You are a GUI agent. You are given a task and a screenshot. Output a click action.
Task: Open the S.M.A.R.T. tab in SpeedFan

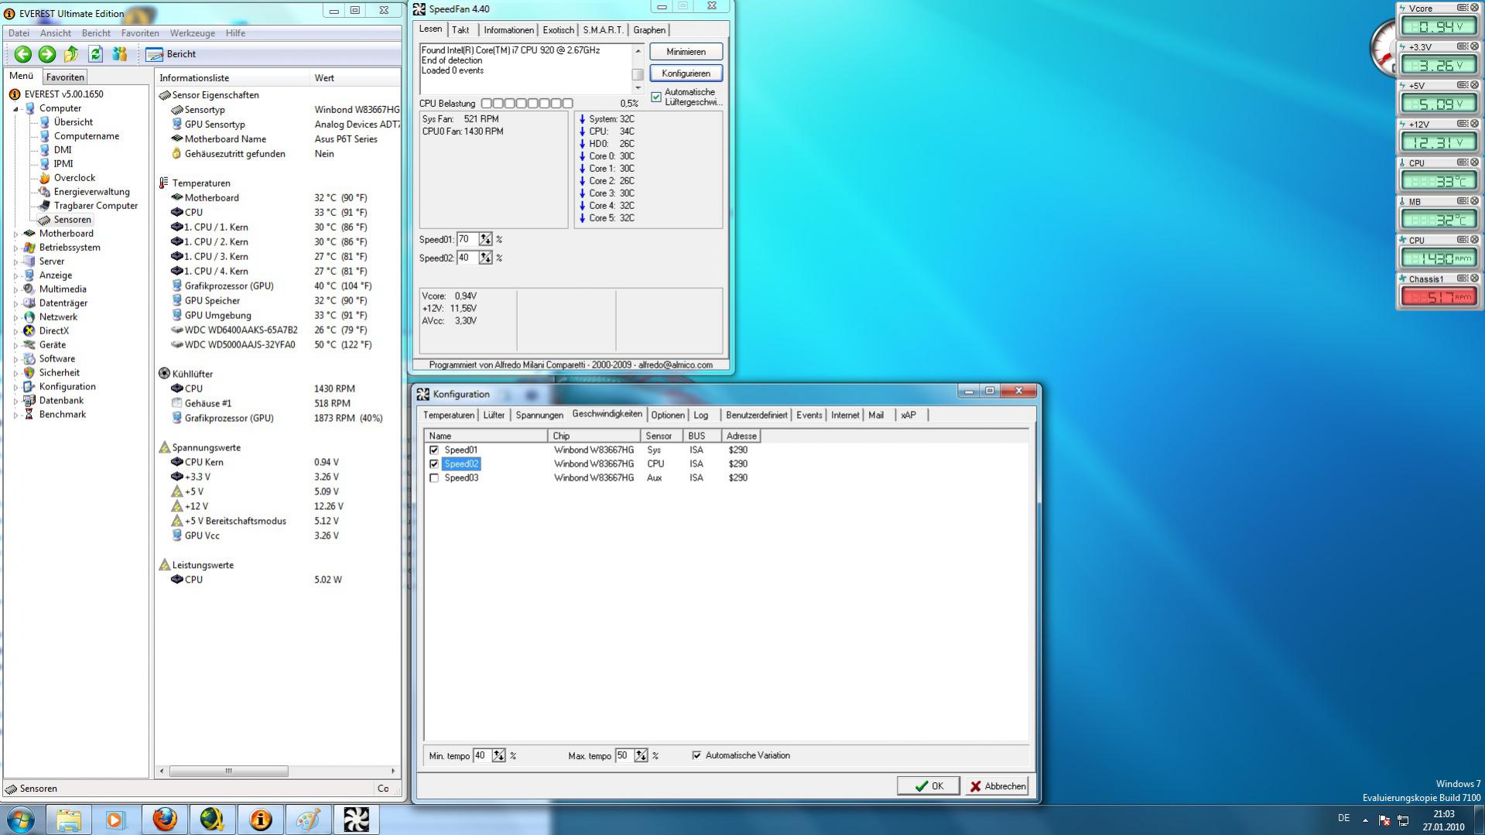click(603, 30)
